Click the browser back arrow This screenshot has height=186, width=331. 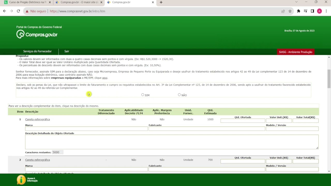click(4, 11)
